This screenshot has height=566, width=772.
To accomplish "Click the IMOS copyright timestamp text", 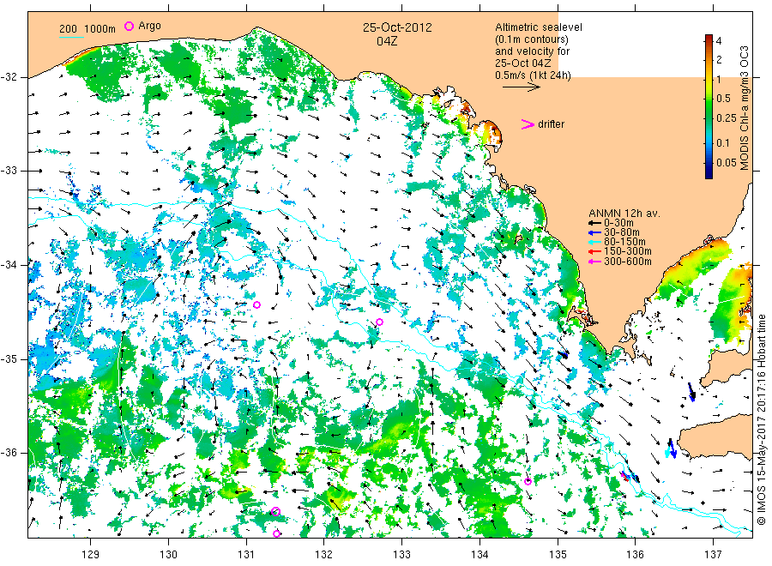I will 761,420.
